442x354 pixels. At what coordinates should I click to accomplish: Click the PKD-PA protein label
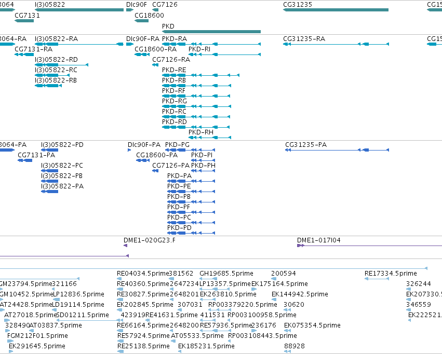179,176
